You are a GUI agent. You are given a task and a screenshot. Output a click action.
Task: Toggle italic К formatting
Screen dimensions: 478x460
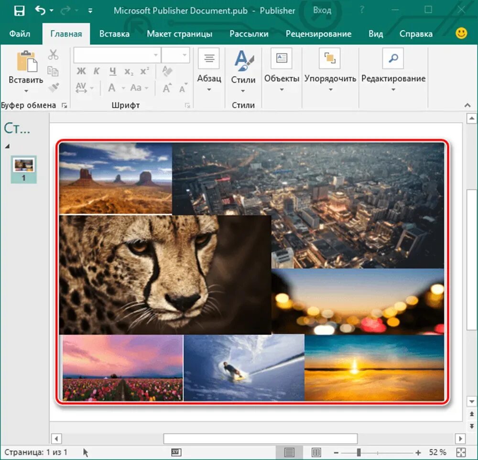pos(97,71)
